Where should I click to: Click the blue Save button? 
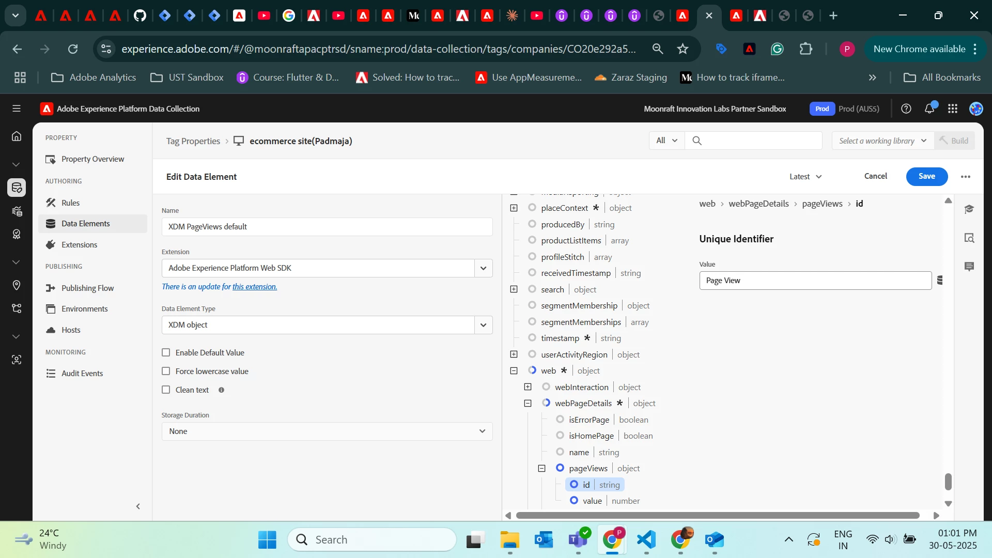click(x=926, y=176)
